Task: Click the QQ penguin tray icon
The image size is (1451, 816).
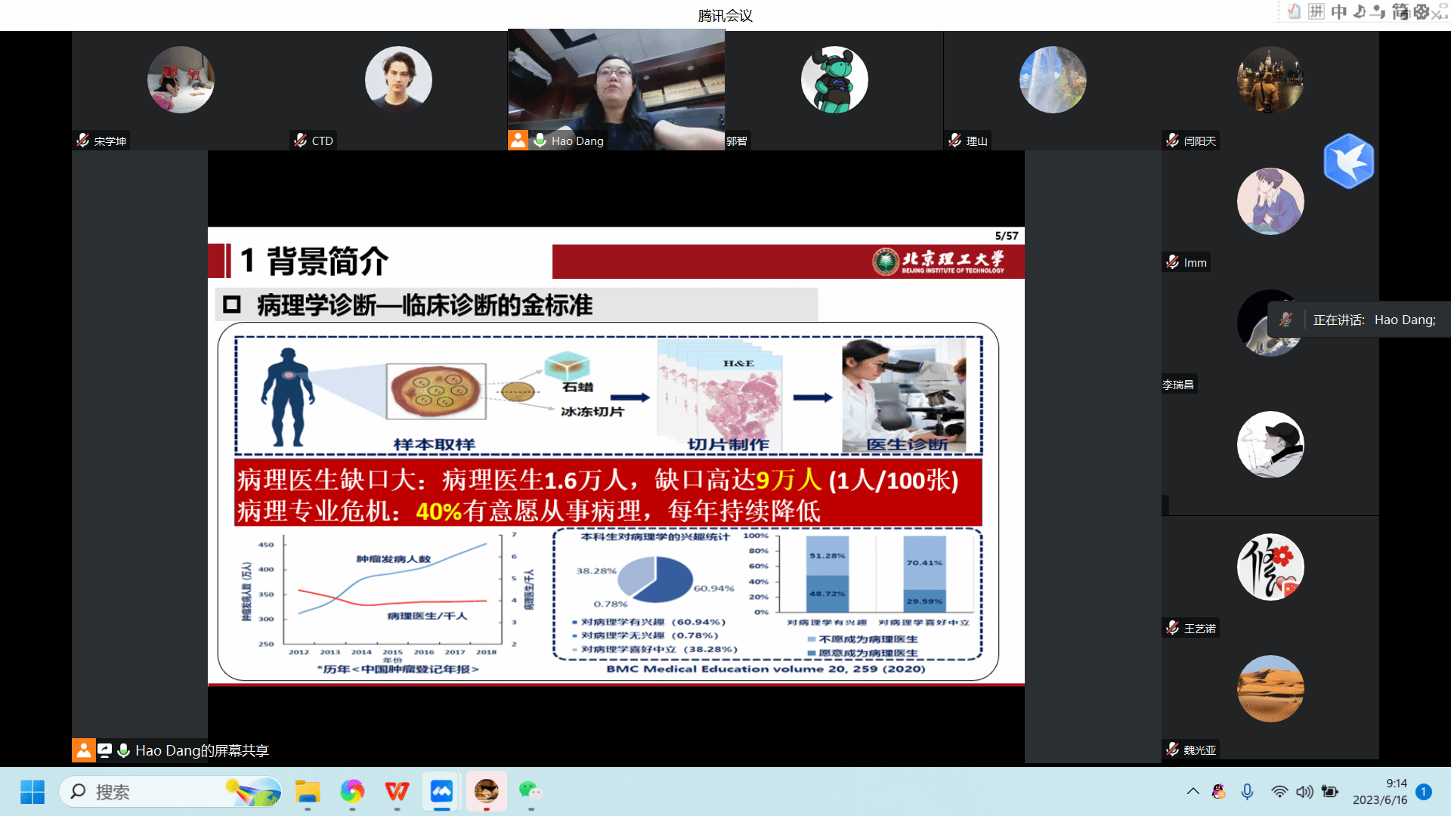Action: (1218, 791)
